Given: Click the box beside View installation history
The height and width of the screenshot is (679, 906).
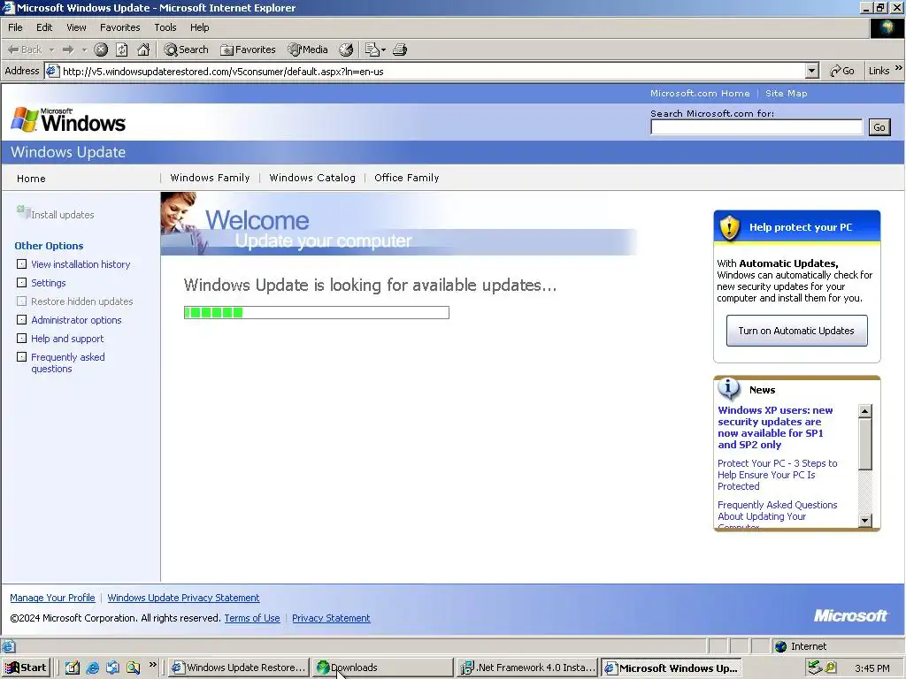Looking at the screenshot, I should click(x=22, y=263).
